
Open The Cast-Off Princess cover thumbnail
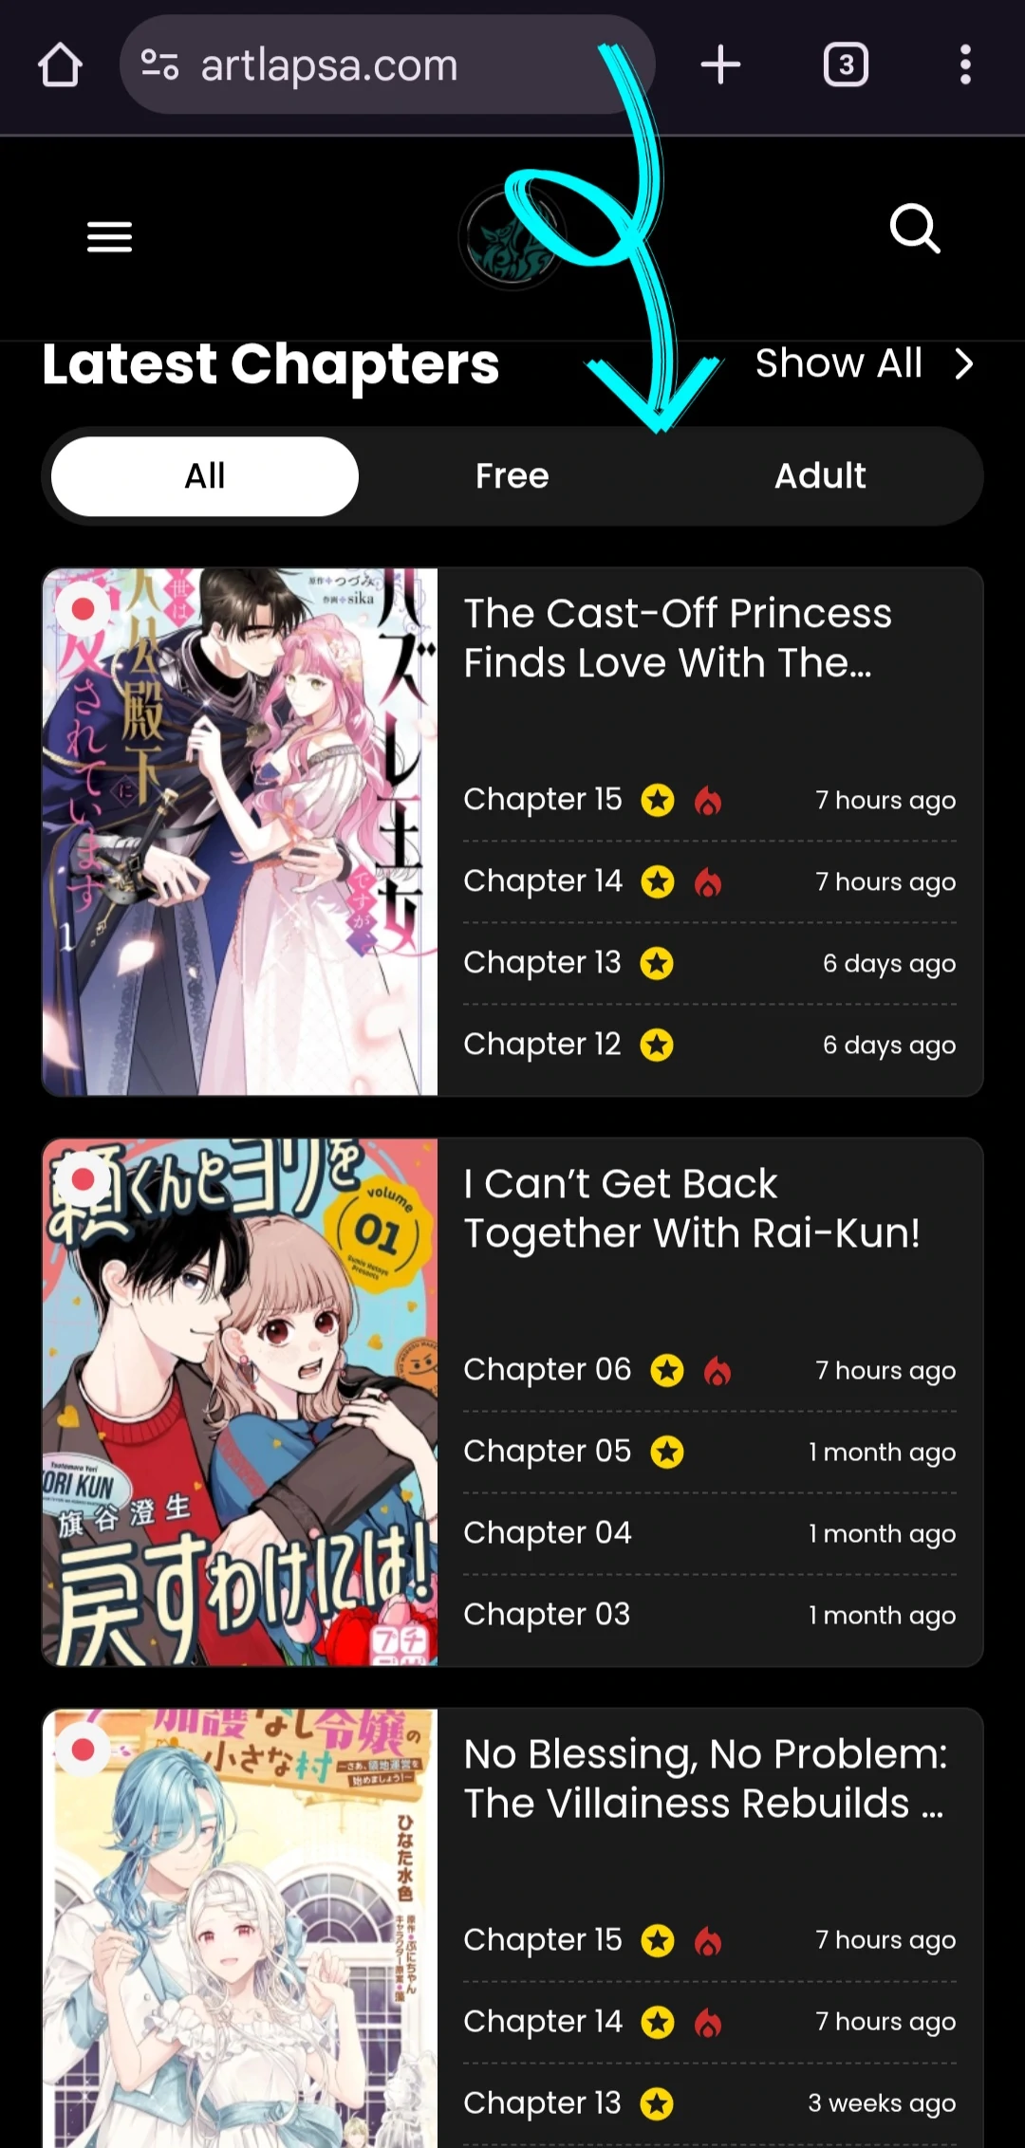pyautogui.click(x=240, y=832)
